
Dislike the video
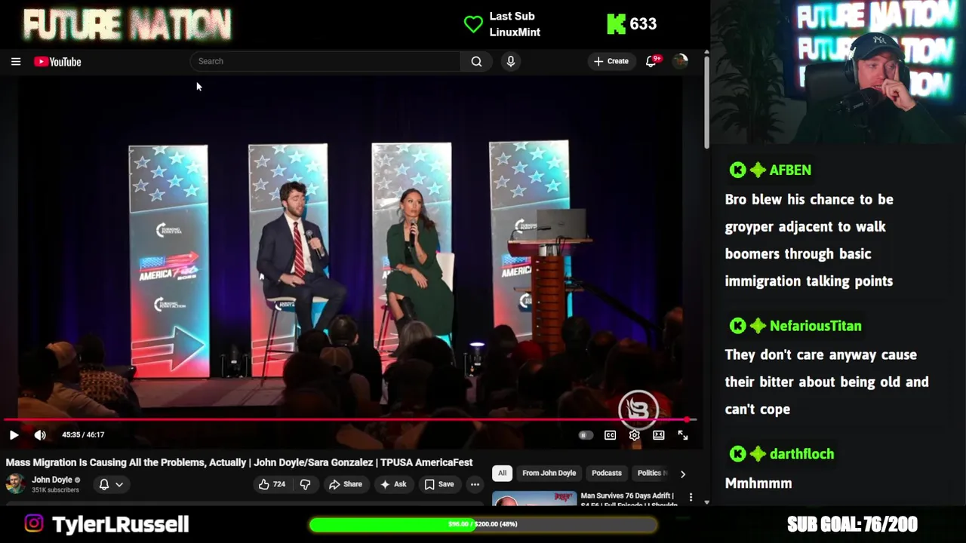click(306, 484)
